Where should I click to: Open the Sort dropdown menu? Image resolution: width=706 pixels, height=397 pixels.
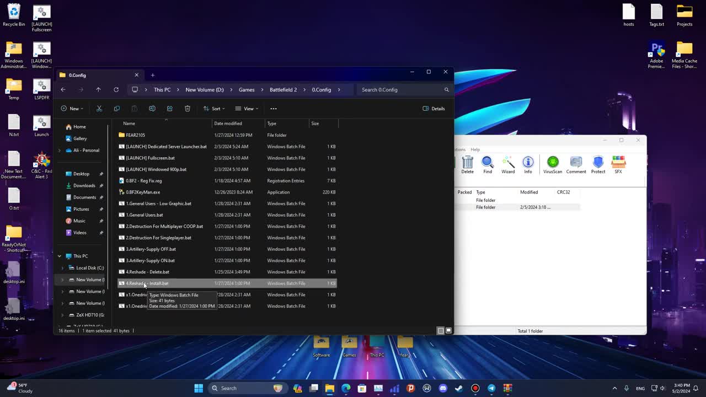[213, 109]
